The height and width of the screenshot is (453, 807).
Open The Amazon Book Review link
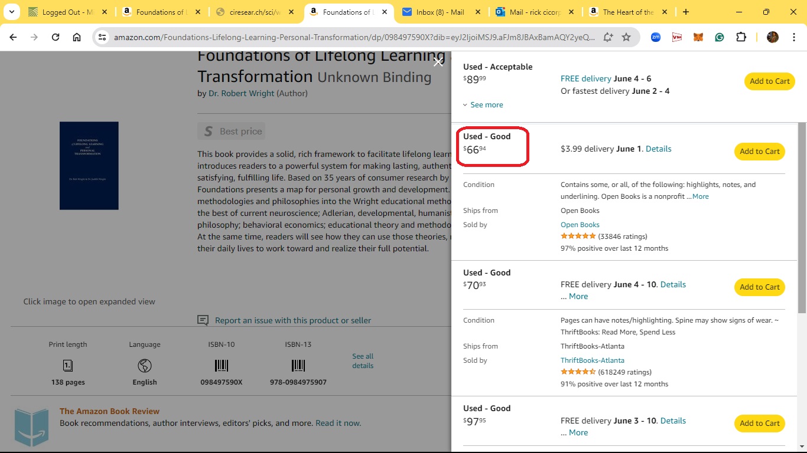(x=109, y=411)
